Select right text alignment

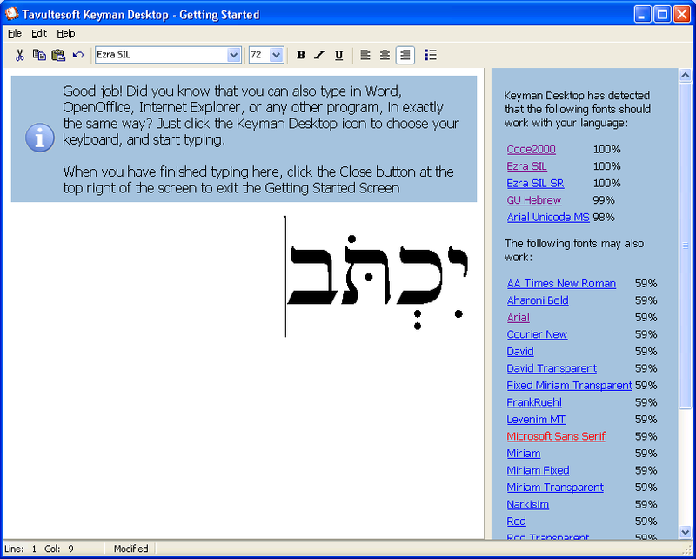(405, 55)
